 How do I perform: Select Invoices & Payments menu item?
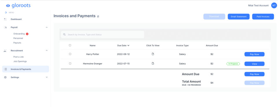click(25, 69)
